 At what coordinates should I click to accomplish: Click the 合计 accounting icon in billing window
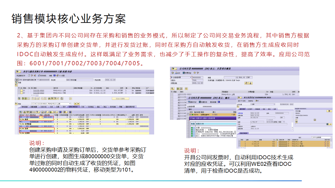(x=177, y=73)
